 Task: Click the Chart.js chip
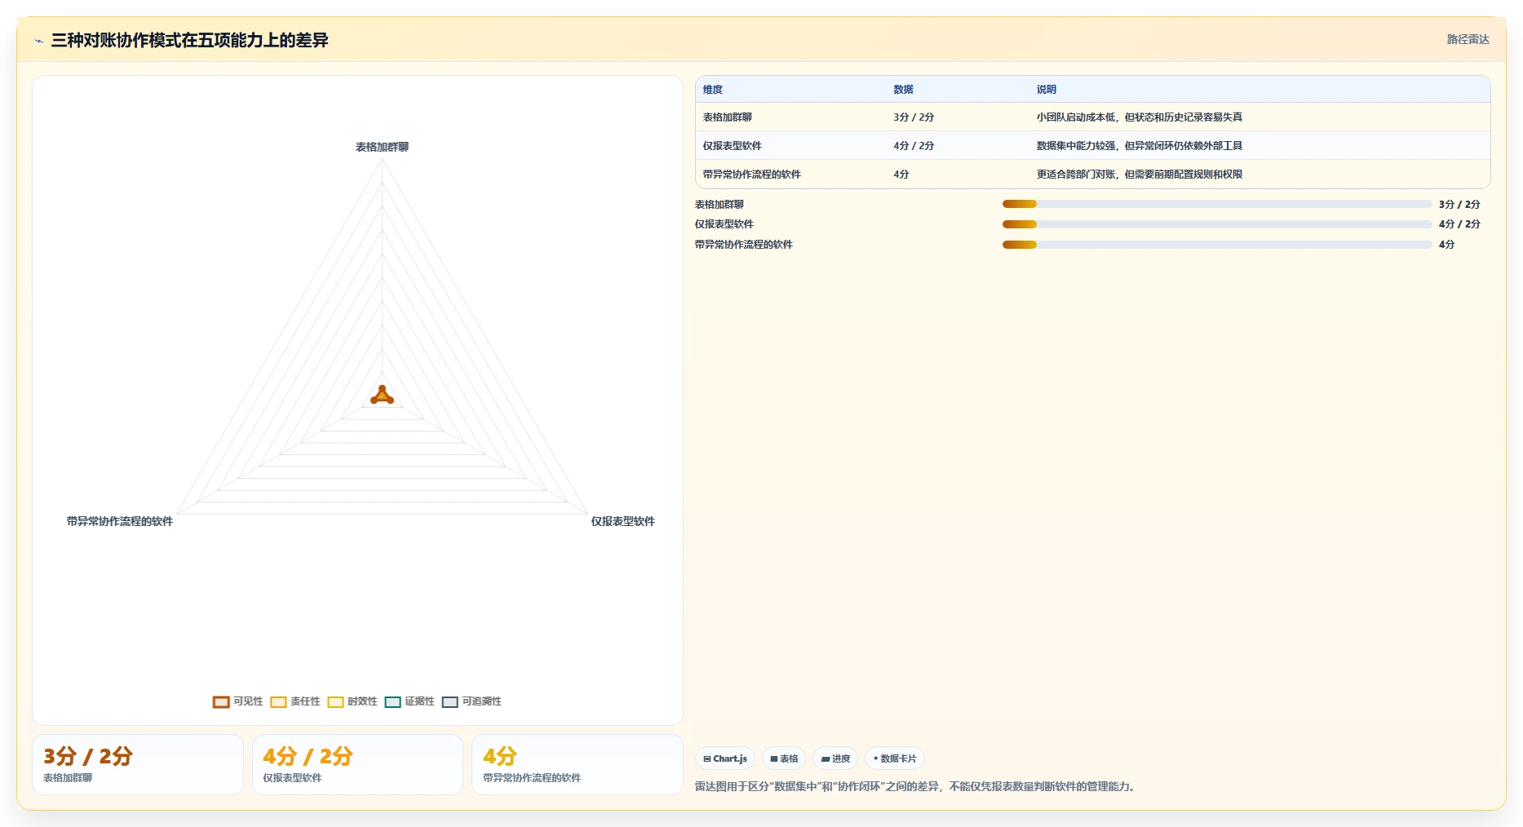coord(724,758)
